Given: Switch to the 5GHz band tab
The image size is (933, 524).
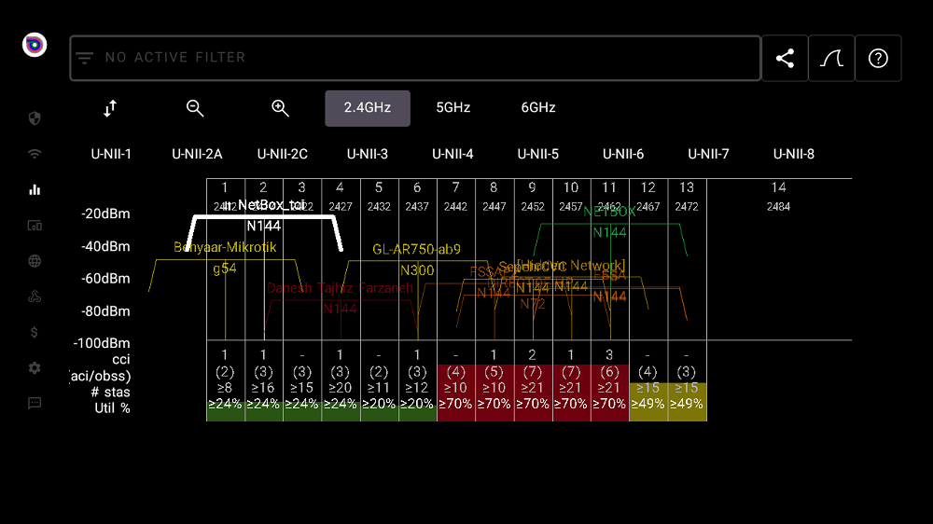Looking at the screenshot, I should coord(453,108).
